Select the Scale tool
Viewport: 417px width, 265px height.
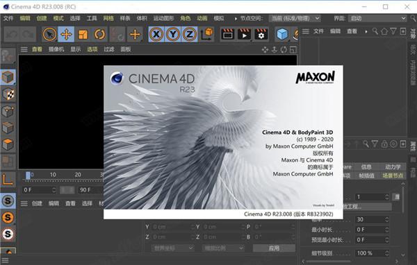[x=83, y=34]
